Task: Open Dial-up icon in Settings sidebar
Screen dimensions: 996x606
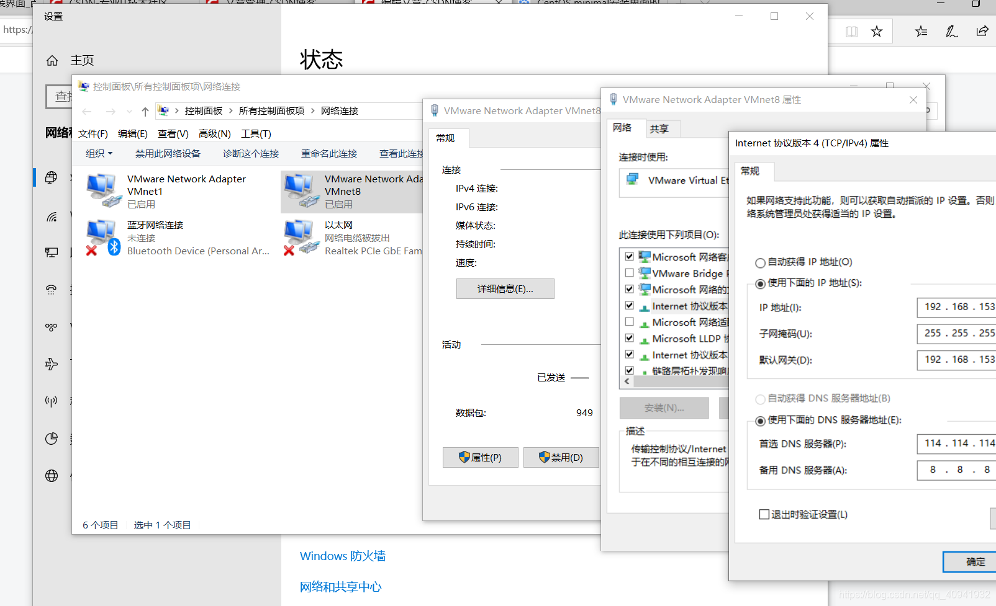Action: click(52, 290)
